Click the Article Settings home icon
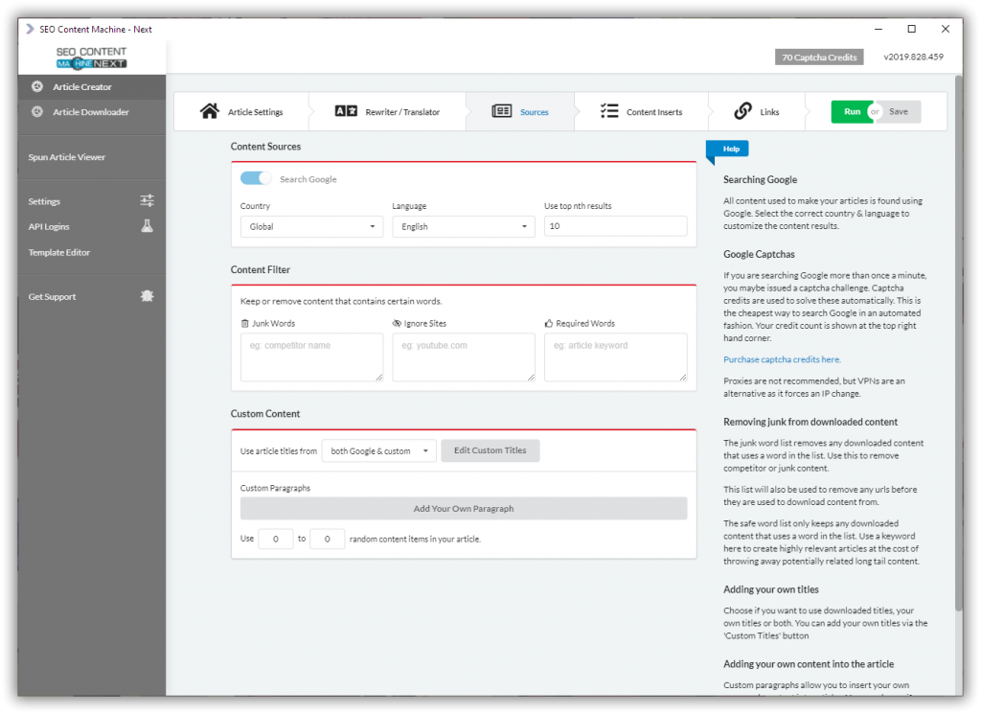This screenshot has height=714, width=981. 210,111
